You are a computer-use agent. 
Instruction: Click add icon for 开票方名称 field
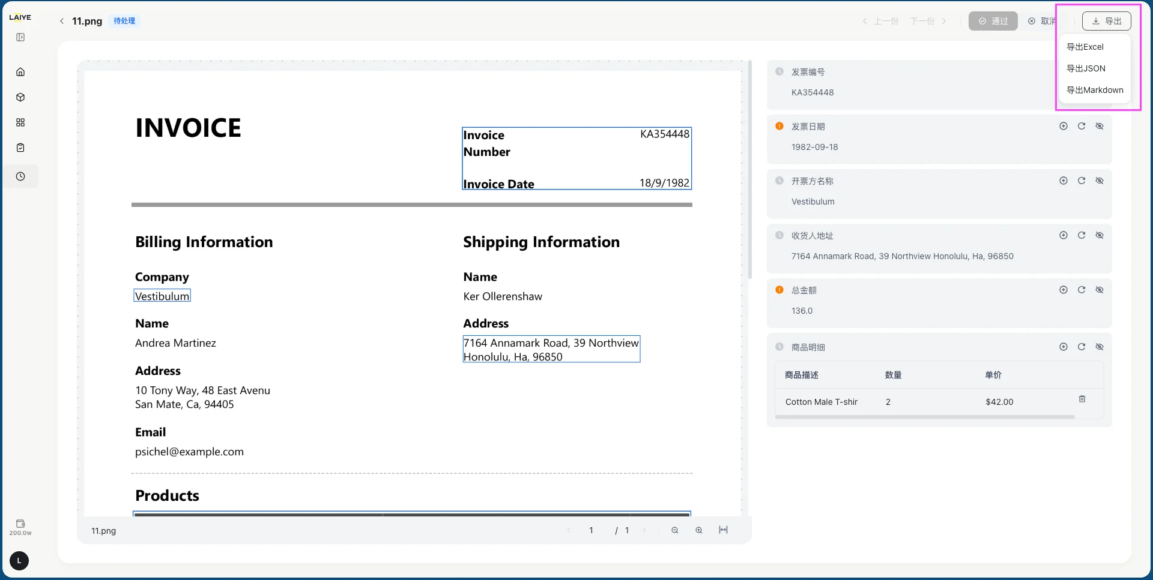tap(1064, 181)
